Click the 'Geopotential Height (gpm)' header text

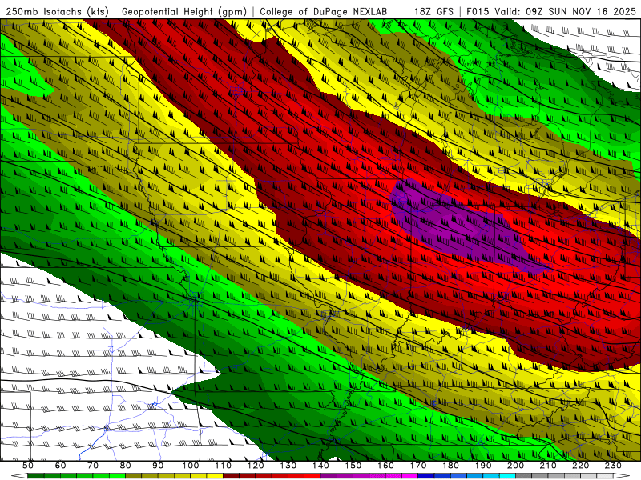click(184, 12)
